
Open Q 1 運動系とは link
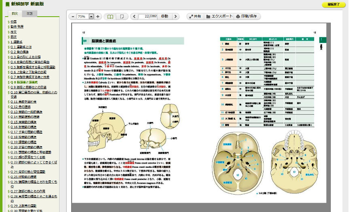click(21, 47)
